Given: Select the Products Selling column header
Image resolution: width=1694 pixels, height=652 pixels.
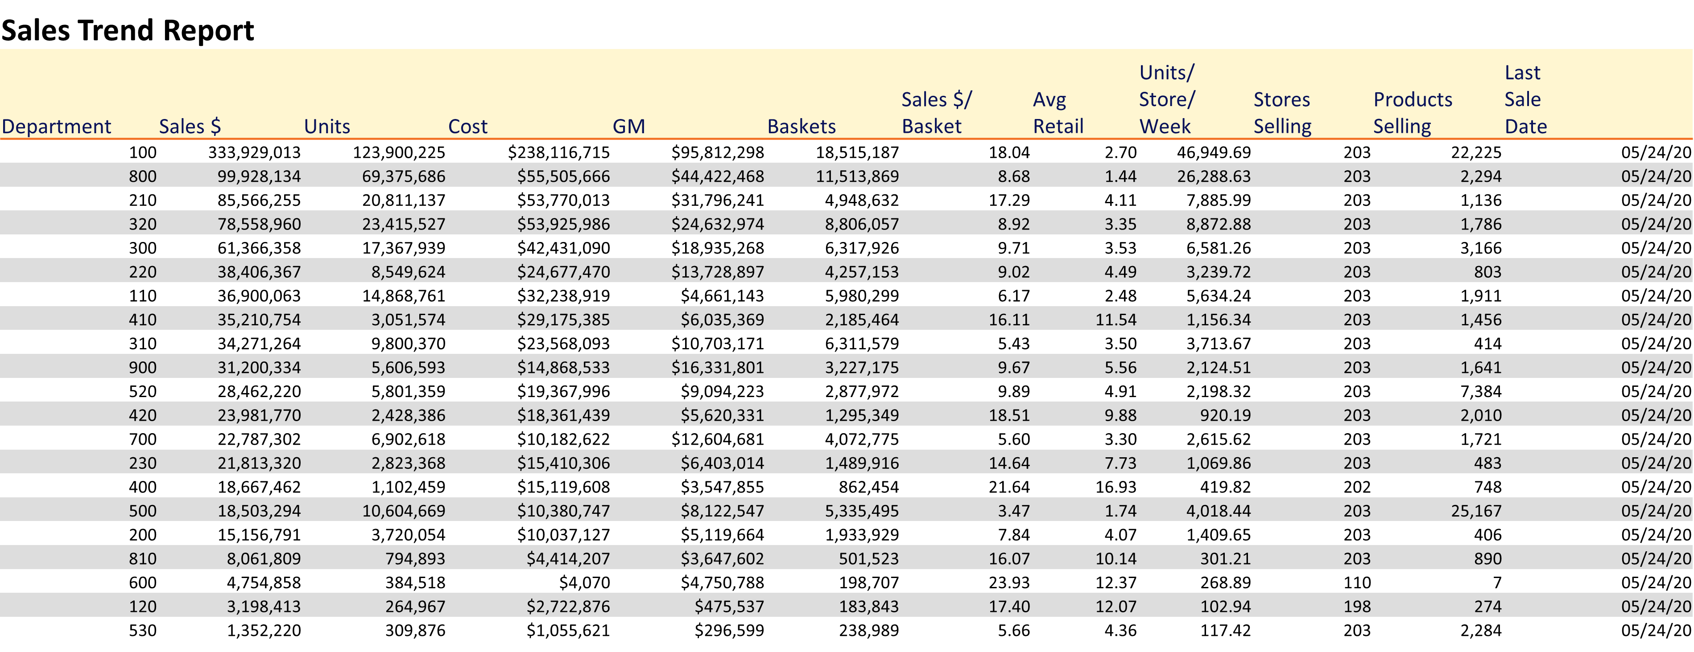Looking at the screenshot, I should 1413,112.
